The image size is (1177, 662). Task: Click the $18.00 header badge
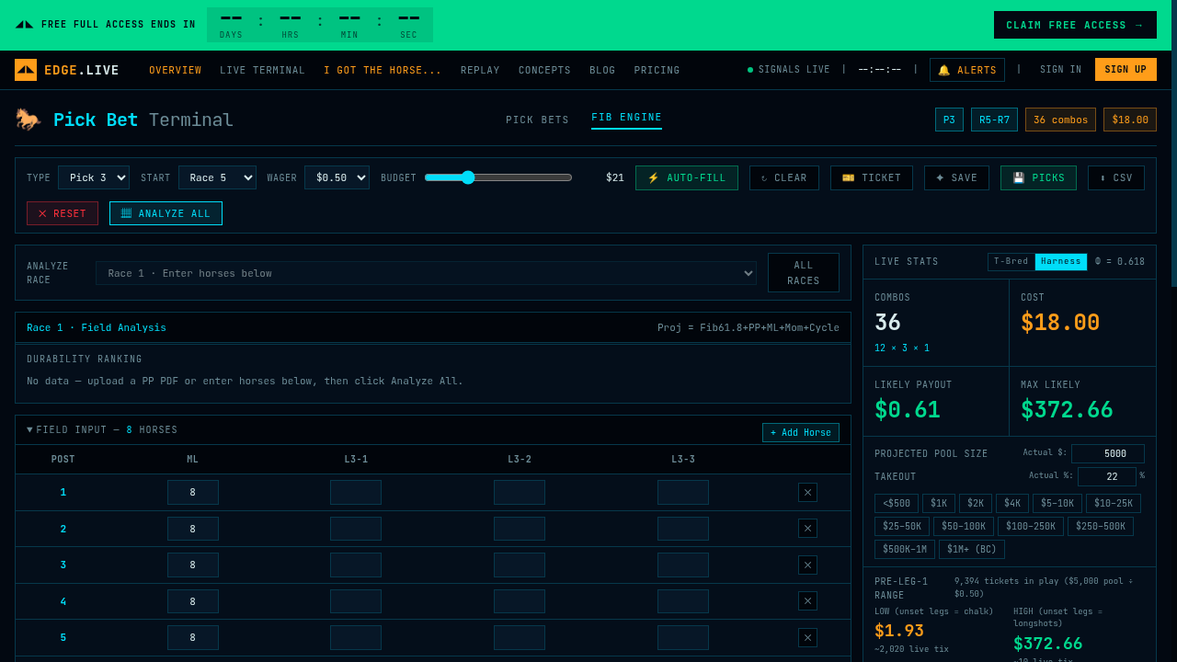click(x=1130, y=120)
